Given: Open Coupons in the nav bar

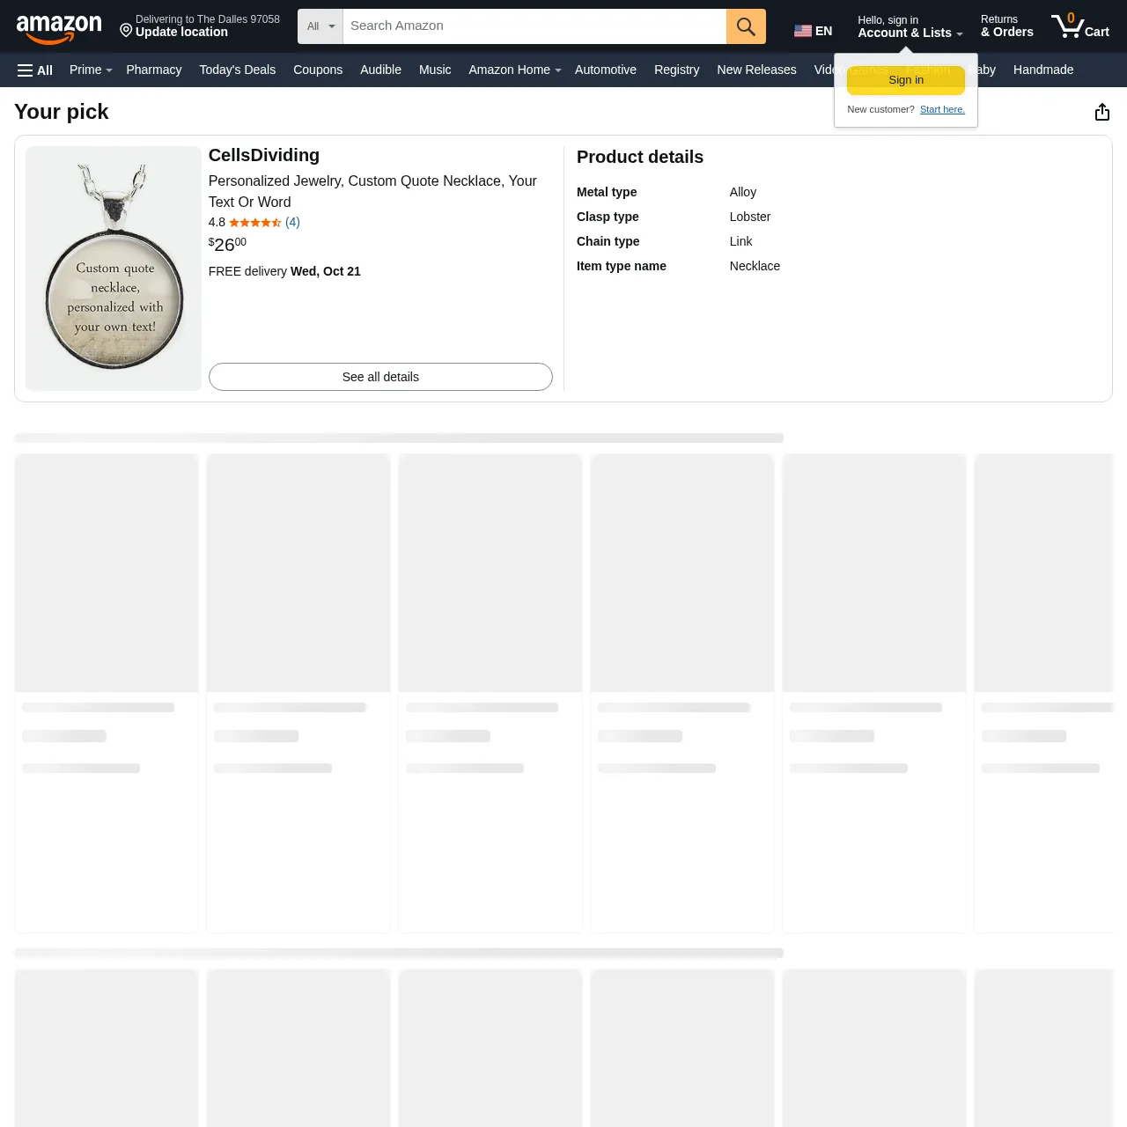Looking at the screenshot, I should [x=318, y=70].
